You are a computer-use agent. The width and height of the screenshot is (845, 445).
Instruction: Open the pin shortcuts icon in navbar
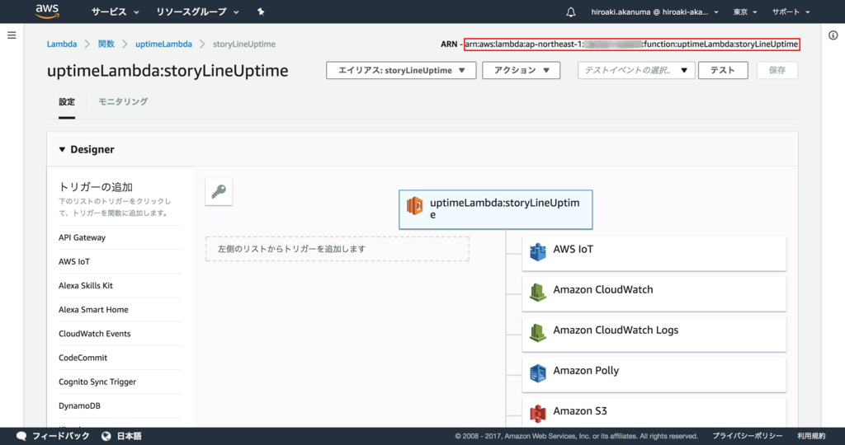[x=261, y=12]
